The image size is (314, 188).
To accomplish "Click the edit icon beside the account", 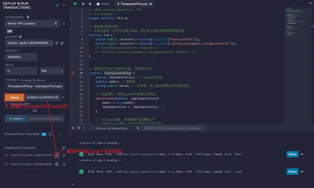I will pyautogui.click(x=62, y=43).
